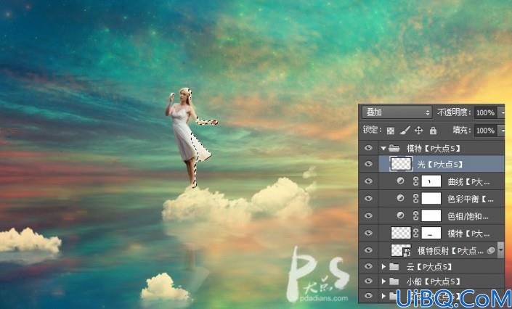Image resolution: width=512 pixels, height=309 pixels.
Task: Collapse the 模特 group triangle
Action: (x=383, y=149)
